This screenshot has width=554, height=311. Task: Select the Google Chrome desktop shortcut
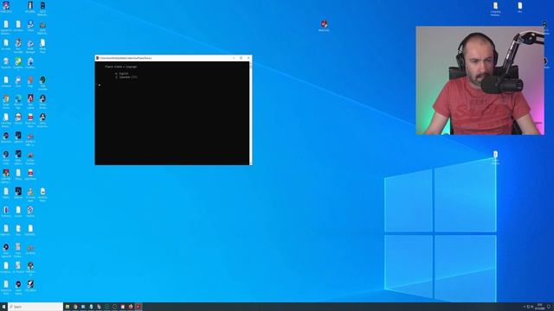tap(6, 101)
